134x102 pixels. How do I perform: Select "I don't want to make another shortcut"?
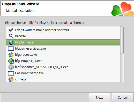(x=63, y=30)
